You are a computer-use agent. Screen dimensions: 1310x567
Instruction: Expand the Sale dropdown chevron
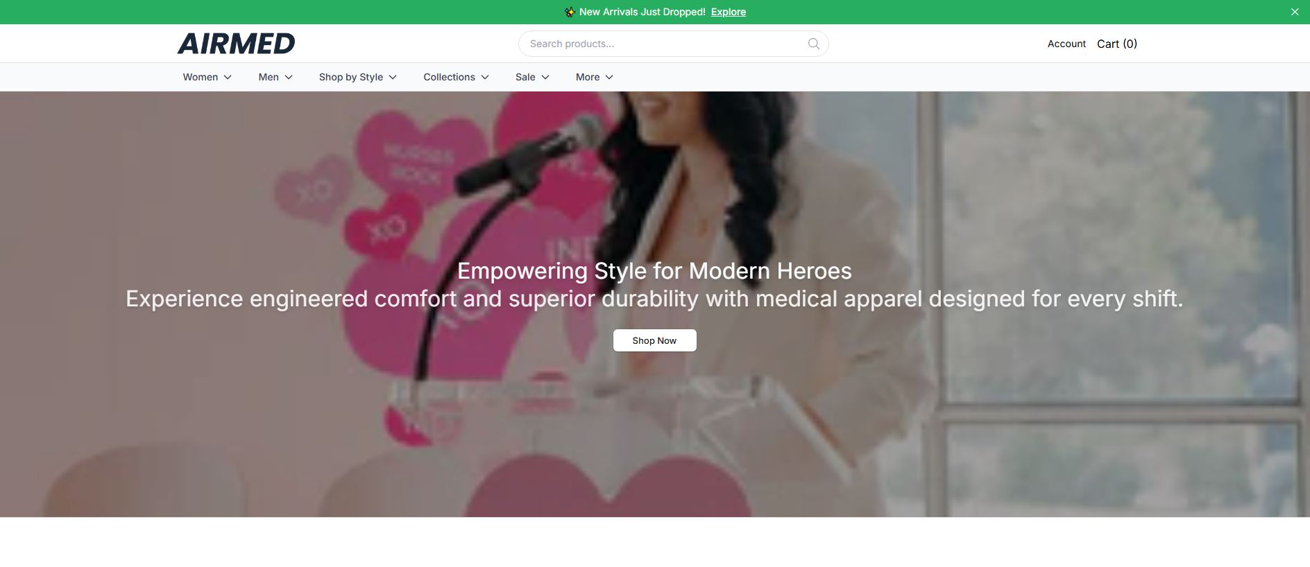[x=545, y=77]
